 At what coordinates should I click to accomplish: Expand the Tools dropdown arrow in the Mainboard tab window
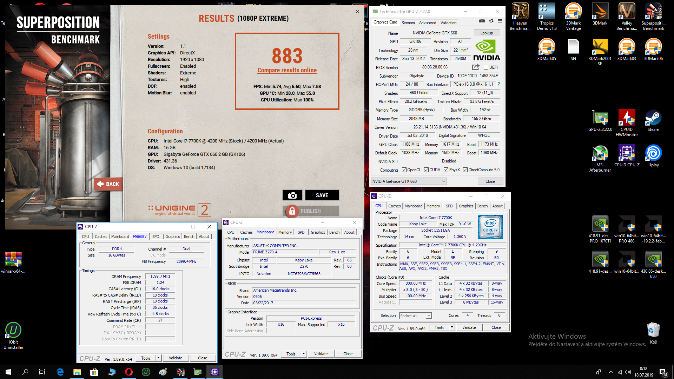coord(304,354)
